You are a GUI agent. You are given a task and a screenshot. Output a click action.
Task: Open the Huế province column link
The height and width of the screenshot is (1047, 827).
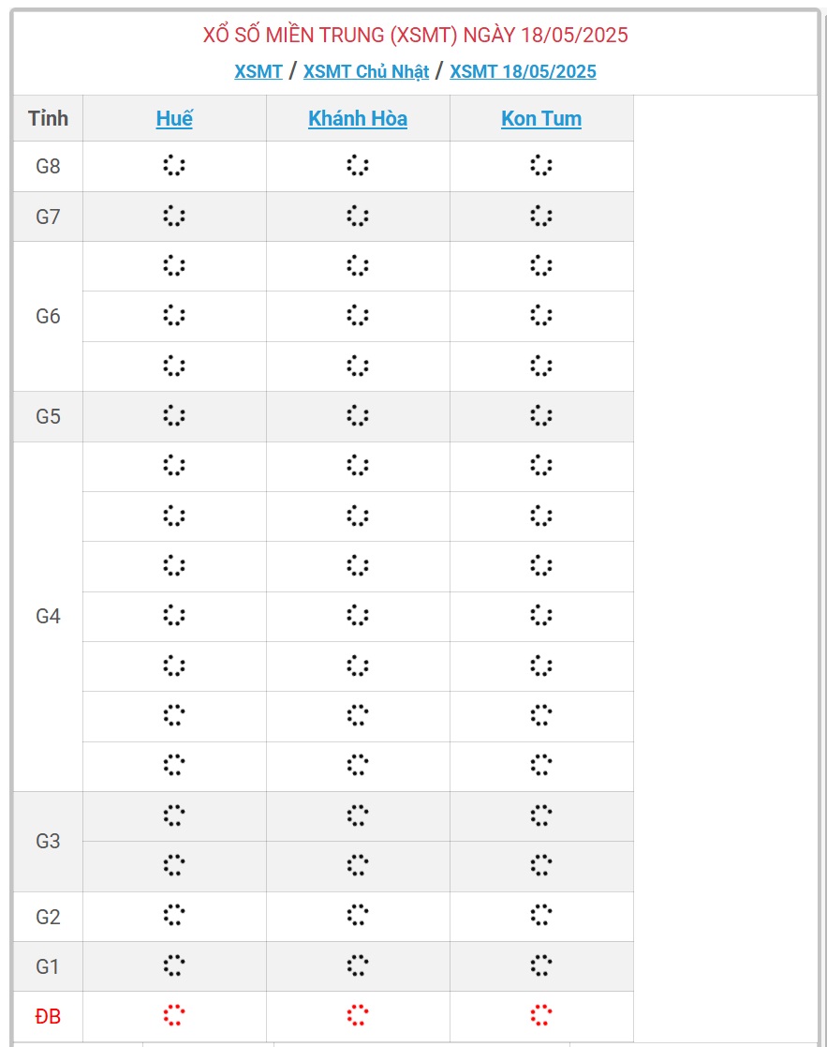(174, 118)
